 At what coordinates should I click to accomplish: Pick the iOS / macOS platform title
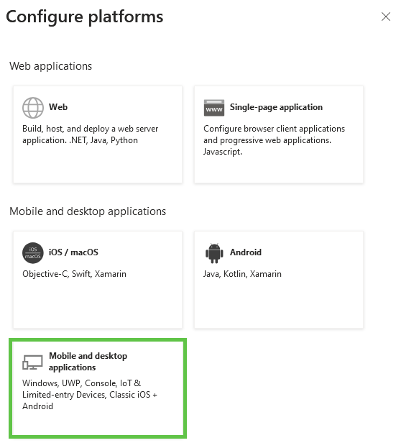point(73,252)
